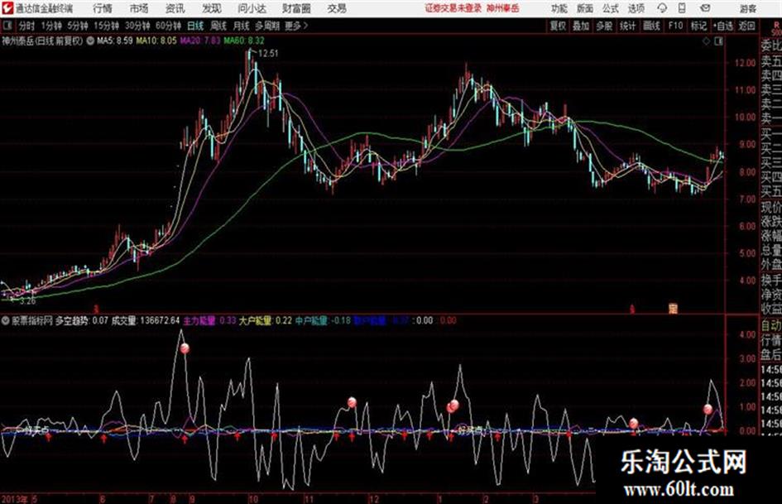Click the 多空趋势: 0.07 indicator value

click(x=81, y=320)
